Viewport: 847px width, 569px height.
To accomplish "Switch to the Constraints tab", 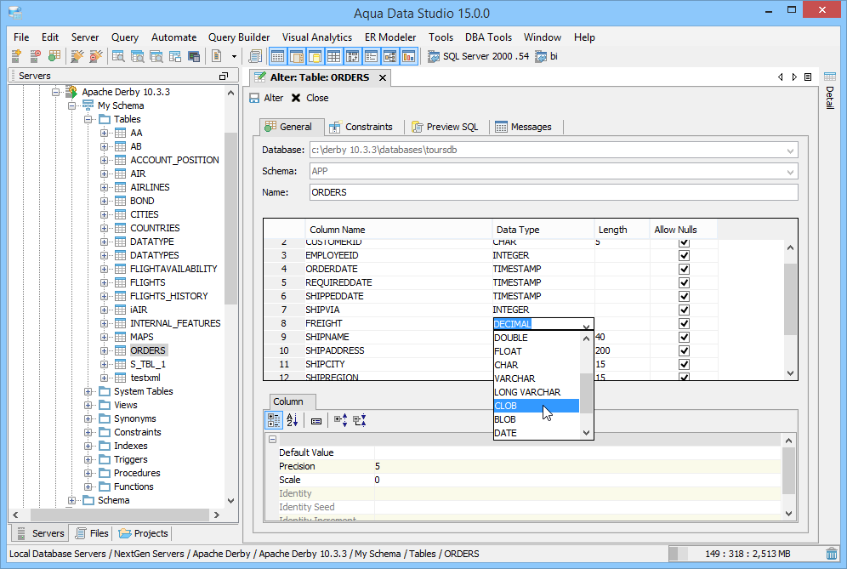I will point(361,127).
